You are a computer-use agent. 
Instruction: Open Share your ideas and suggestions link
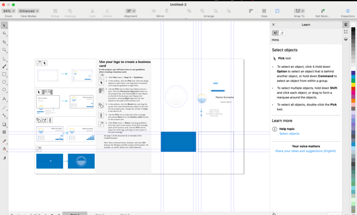pyautogui.click(x=306, y=151)
